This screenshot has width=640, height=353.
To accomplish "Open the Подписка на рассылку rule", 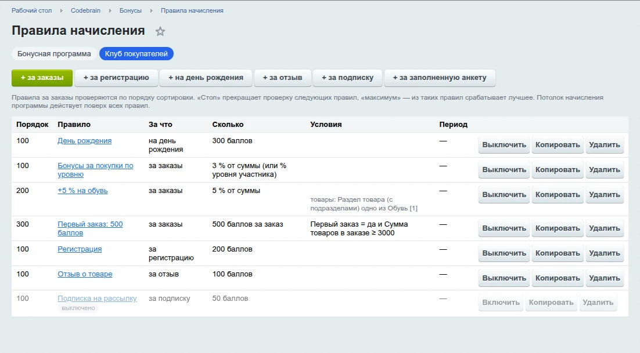I will coord(97,299).
